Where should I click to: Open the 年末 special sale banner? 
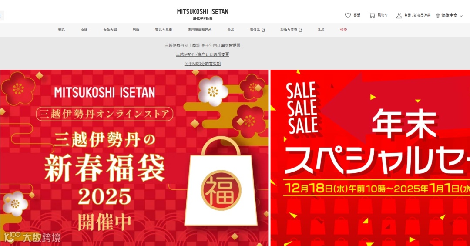coord(370,158)
